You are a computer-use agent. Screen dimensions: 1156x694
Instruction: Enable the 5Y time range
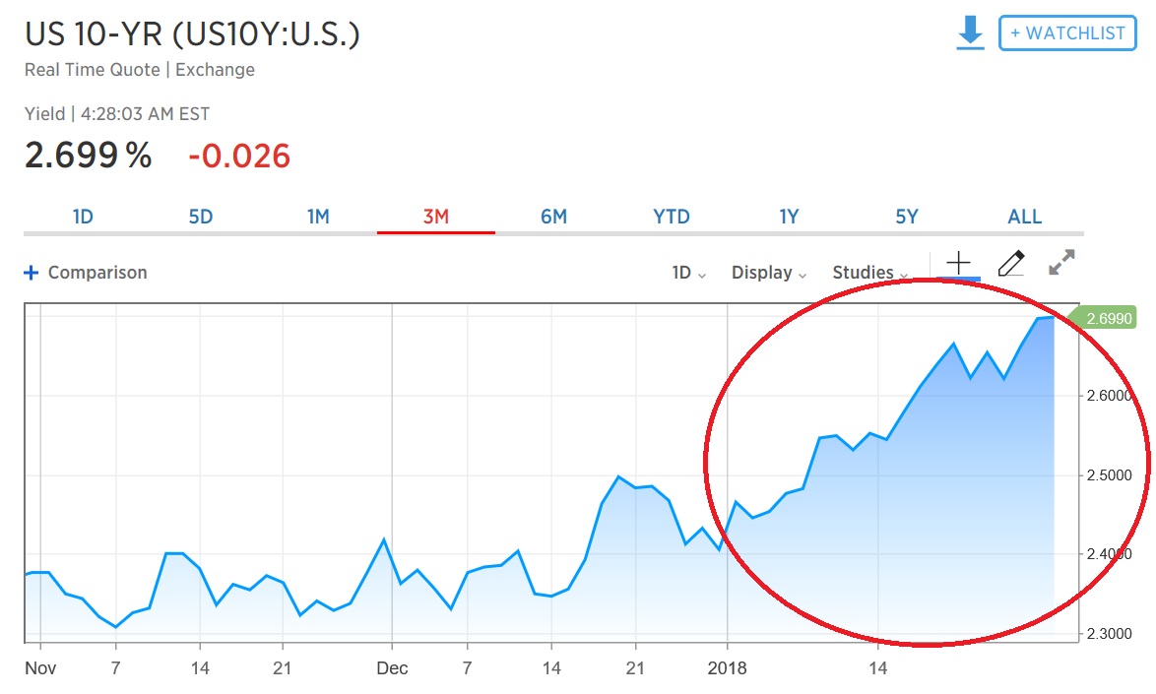point(906,216)
